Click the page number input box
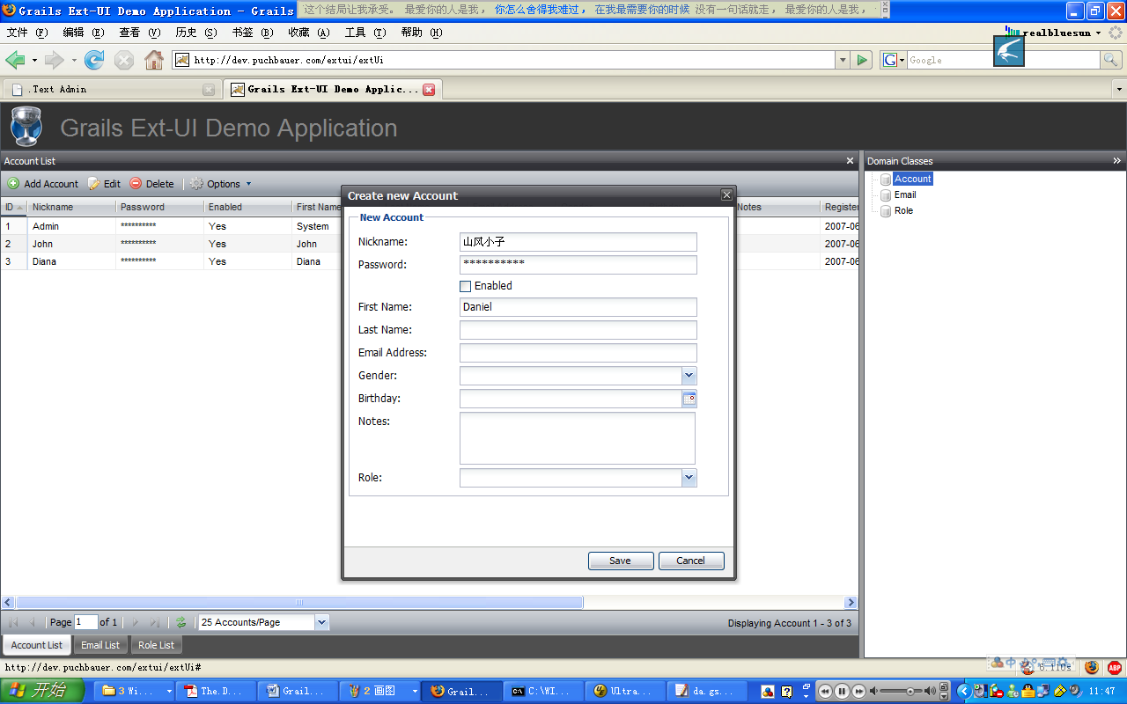 click(86, 622)
